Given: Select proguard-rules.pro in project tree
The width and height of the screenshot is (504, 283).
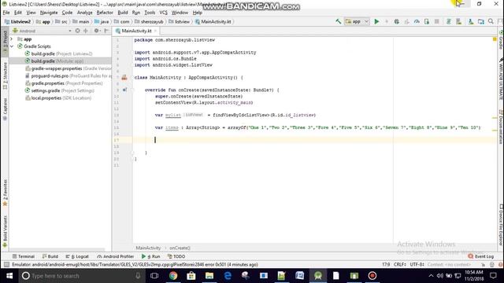Looking at the screenshot, I should click(x=69, y=75).
